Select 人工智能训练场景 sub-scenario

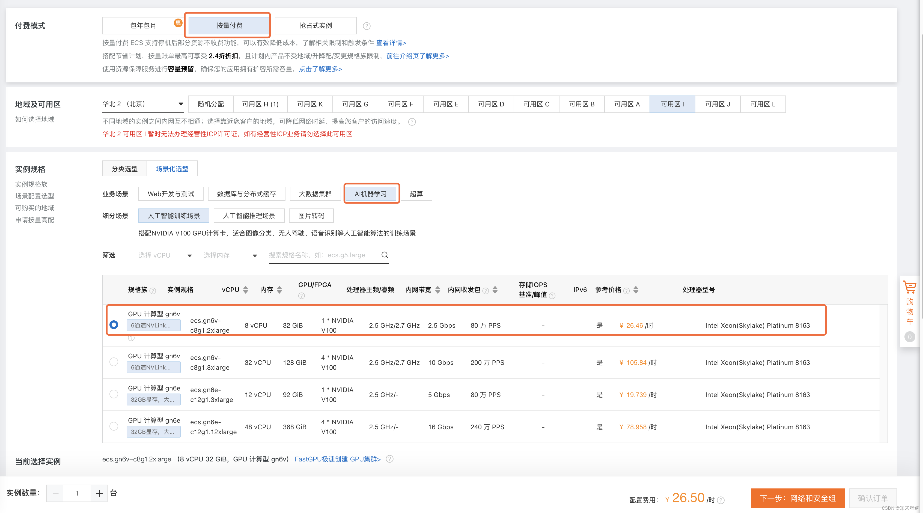[x=173, y=216]
